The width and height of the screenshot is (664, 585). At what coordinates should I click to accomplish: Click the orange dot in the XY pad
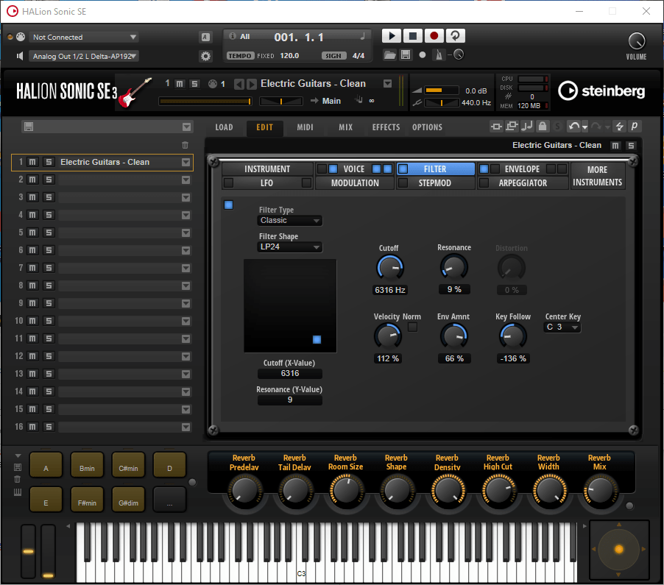(x=618, y=549)
